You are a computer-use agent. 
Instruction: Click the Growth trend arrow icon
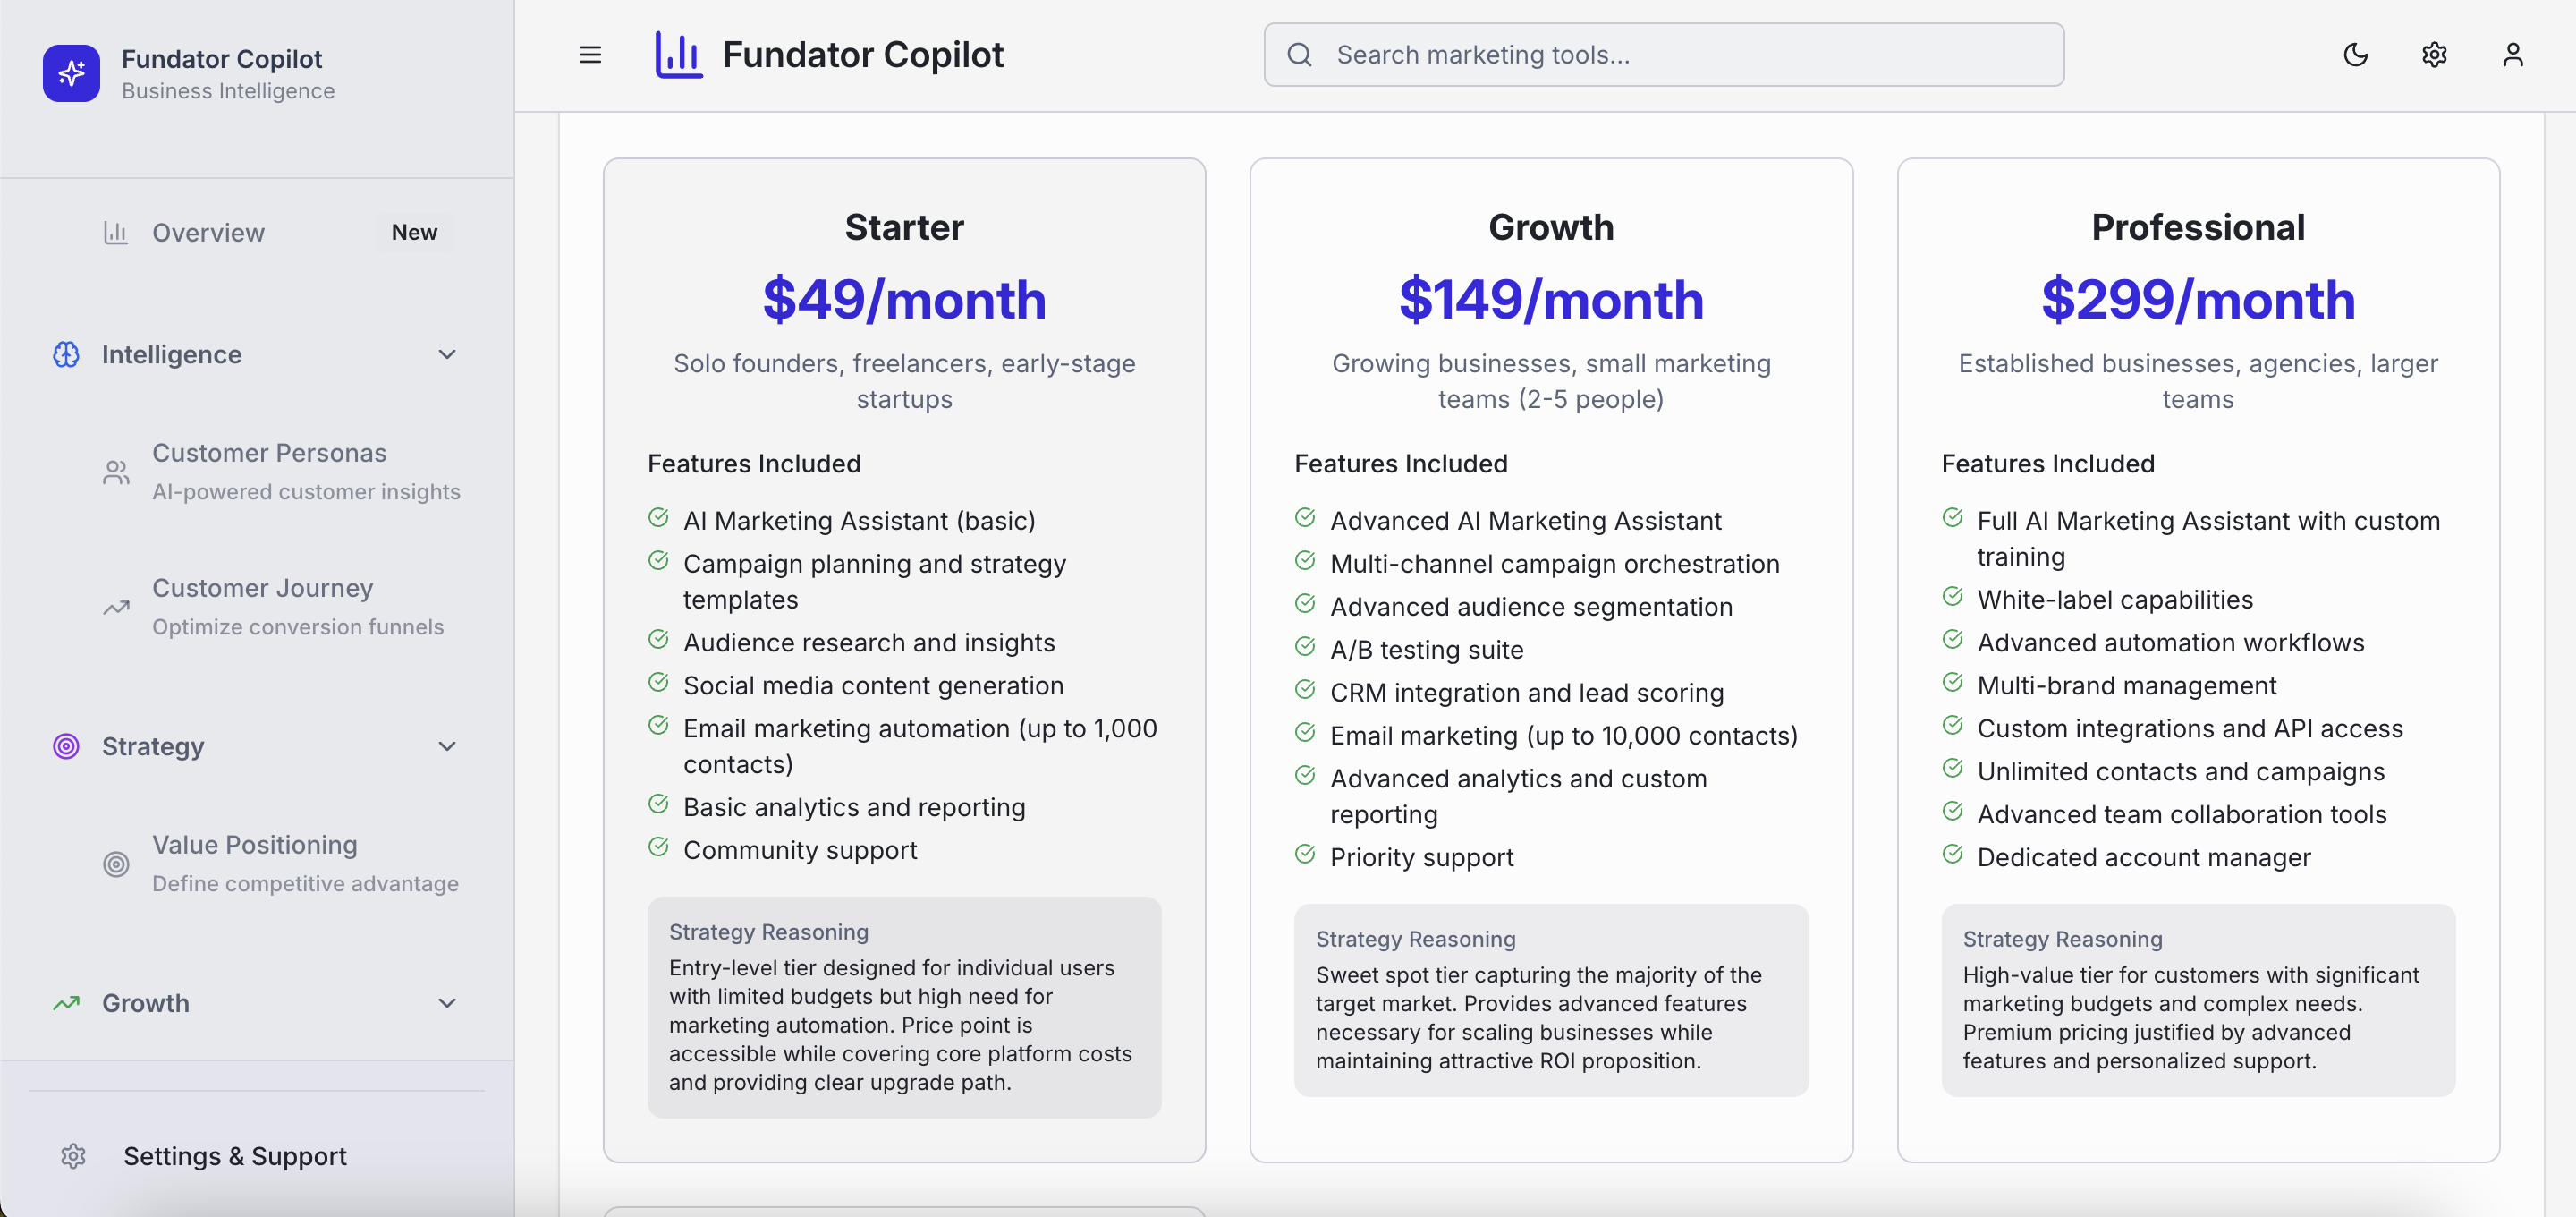pyautogui.click(x=66, y=1003)
